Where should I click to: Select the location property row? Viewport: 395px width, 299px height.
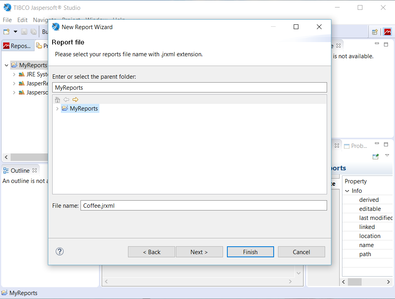click(368, 236)
